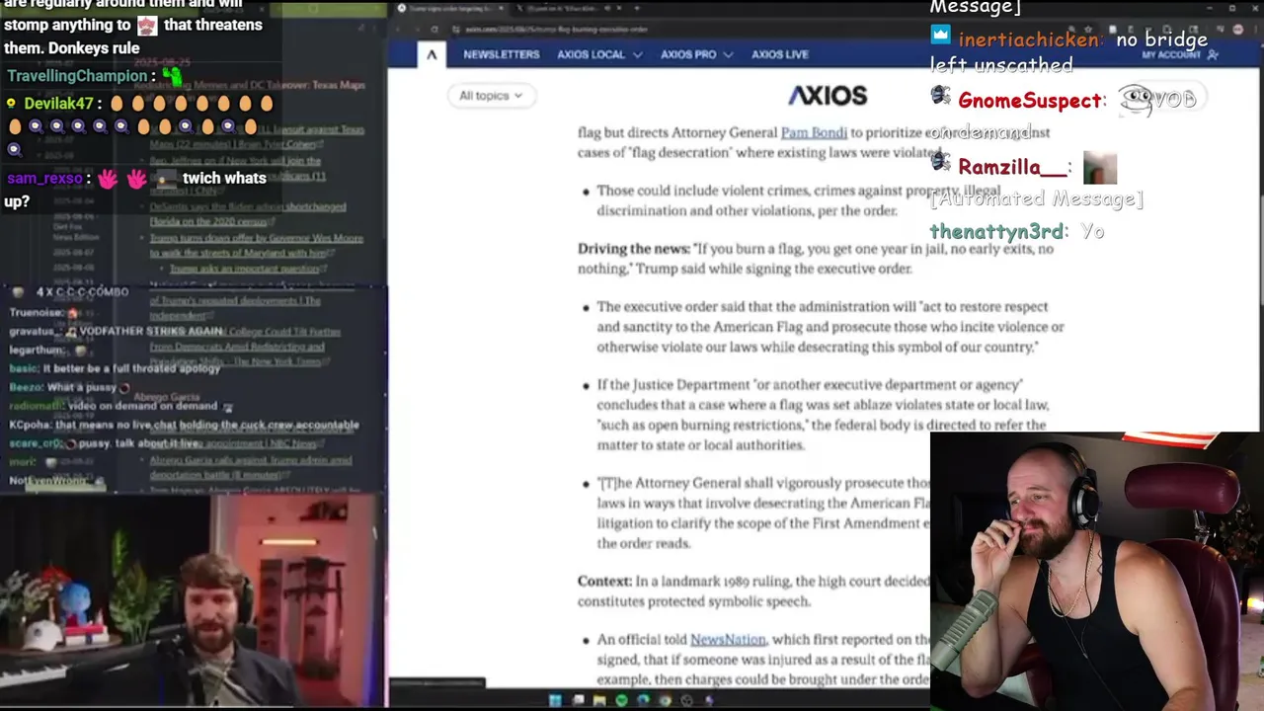
Task: Select the username thenattyn3rd in chat
Action: tap(996, 231)
